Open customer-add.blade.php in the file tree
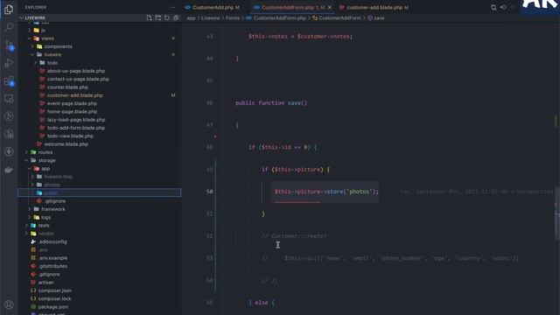This screenshot has height=315, width=560. coord(74,95)
